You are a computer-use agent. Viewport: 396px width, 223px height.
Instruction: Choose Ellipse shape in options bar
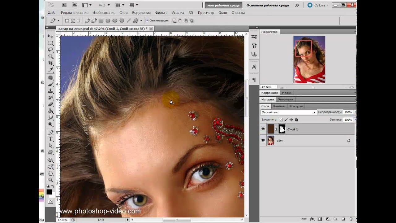[115, 21]
